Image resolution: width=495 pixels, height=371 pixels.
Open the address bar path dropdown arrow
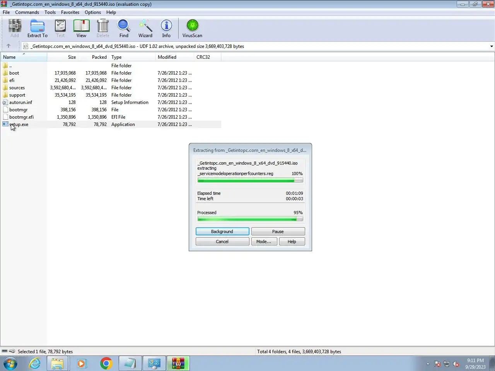pos(492,46)
